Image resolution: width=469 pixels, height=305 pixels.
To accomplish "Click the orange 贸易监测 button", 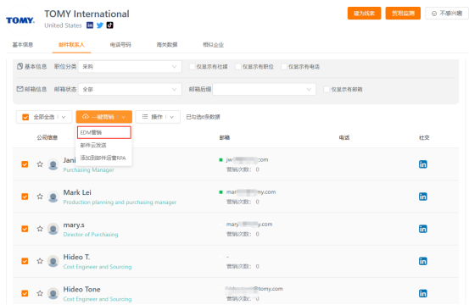I will (x=403, y=14).
